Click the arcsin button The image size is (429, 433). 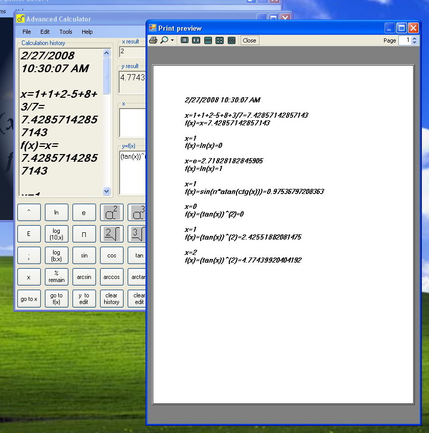click(x=84, y=277)
